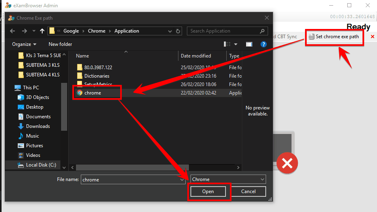Click Google in the address breadcrumb

point(71,31)
